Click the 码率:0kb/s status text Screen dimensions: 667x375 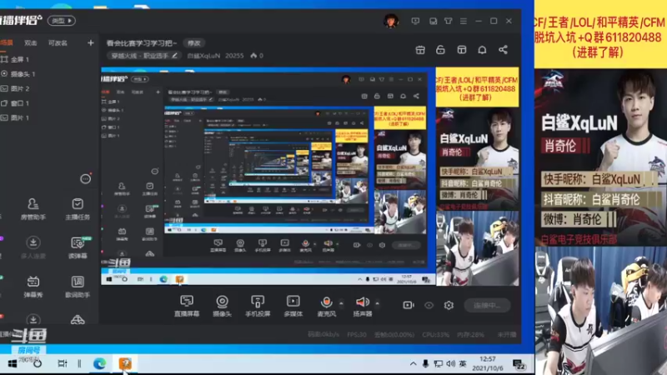tap(323, 335)
